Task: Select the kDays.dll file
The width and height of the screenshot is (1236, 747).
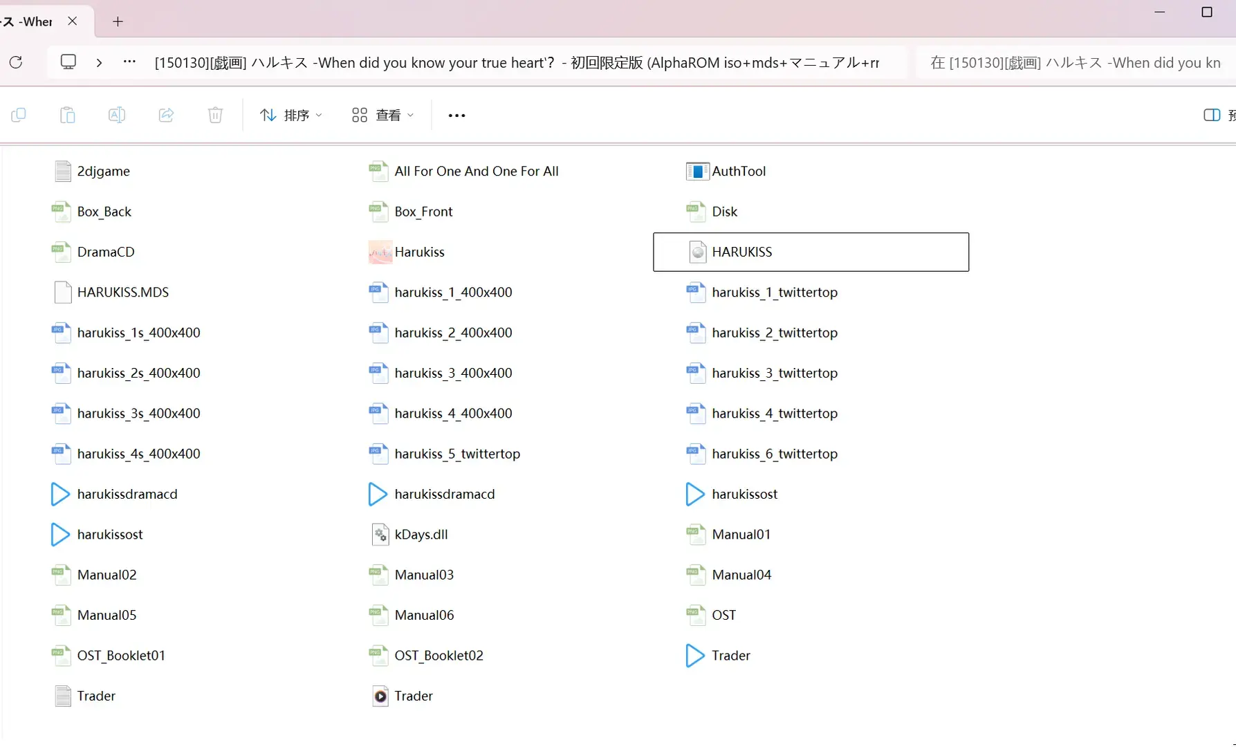Action: pyautogui.click(x=409, y=535)
